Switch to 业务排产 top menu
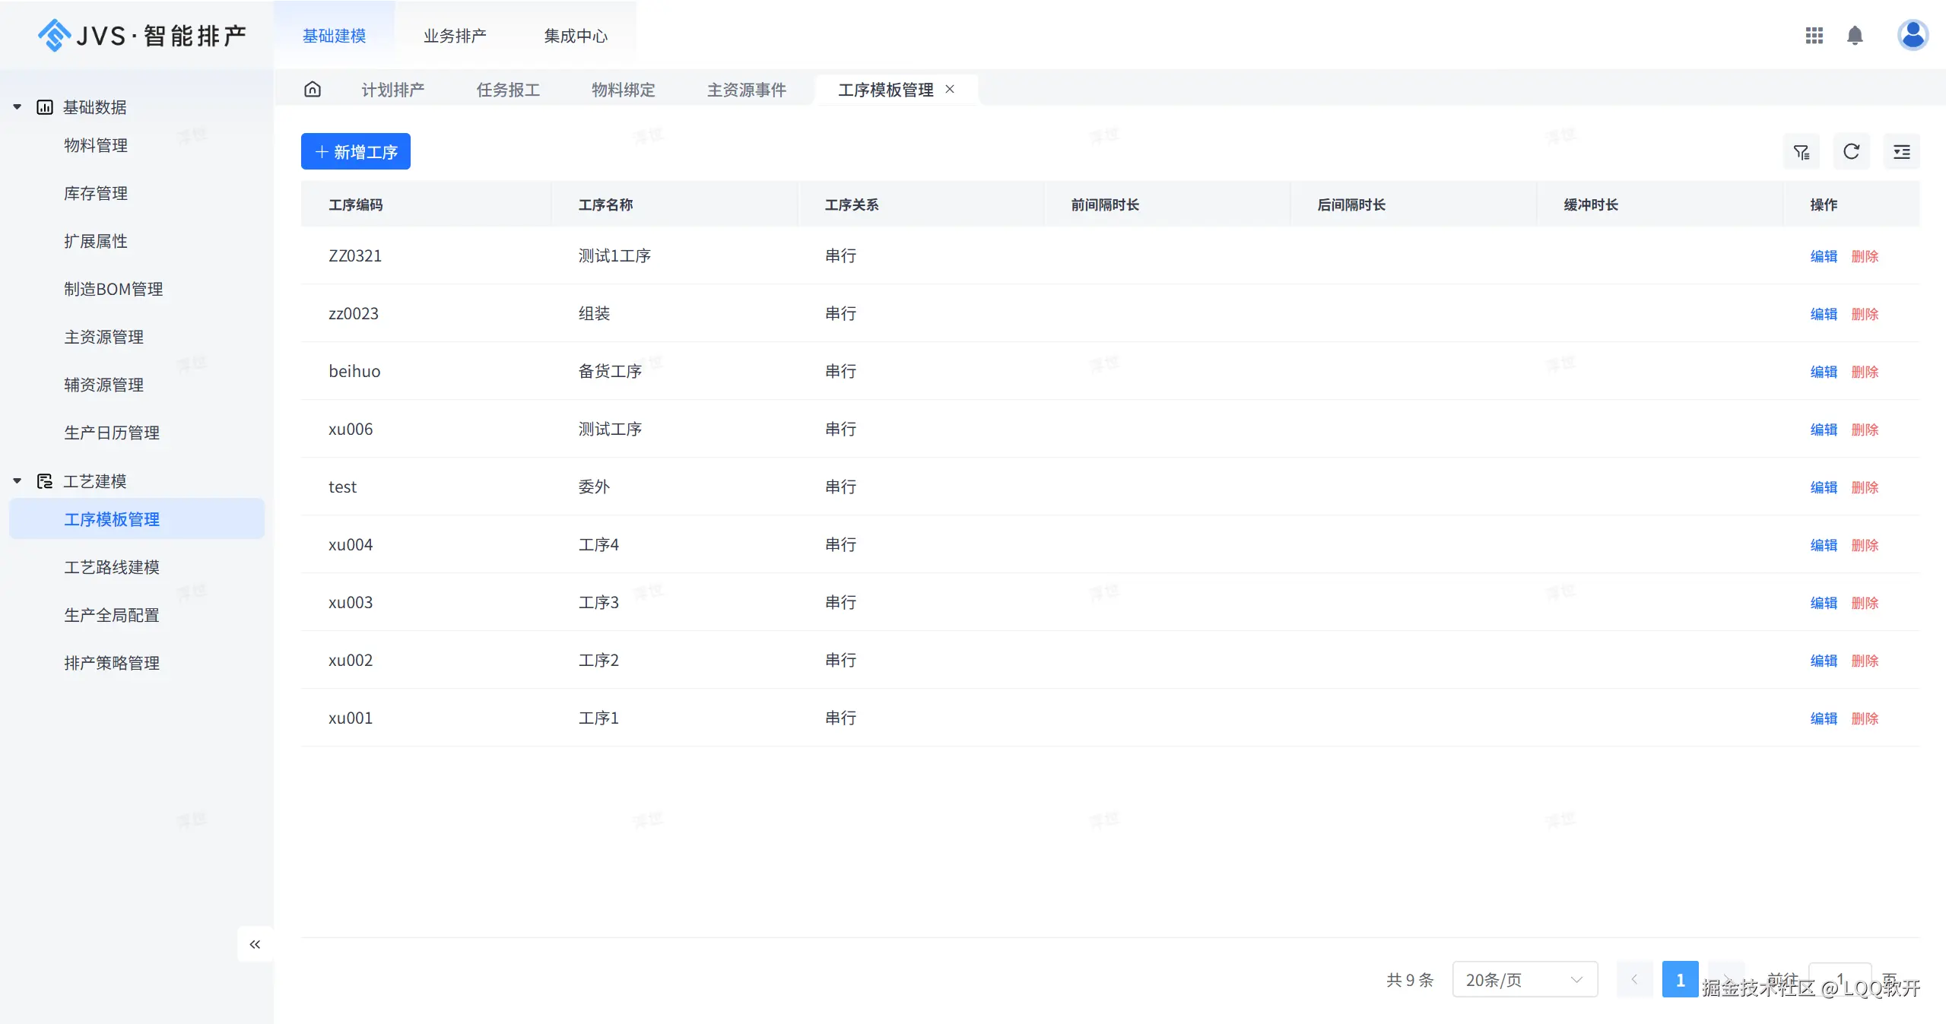 pyautogui.click(x=455, y=36)
